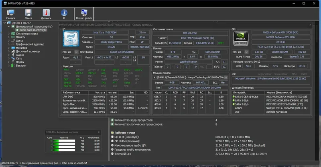Open the GPU #0 selector dropdown
Screen dimensions: 321x167
click(240, 52)
